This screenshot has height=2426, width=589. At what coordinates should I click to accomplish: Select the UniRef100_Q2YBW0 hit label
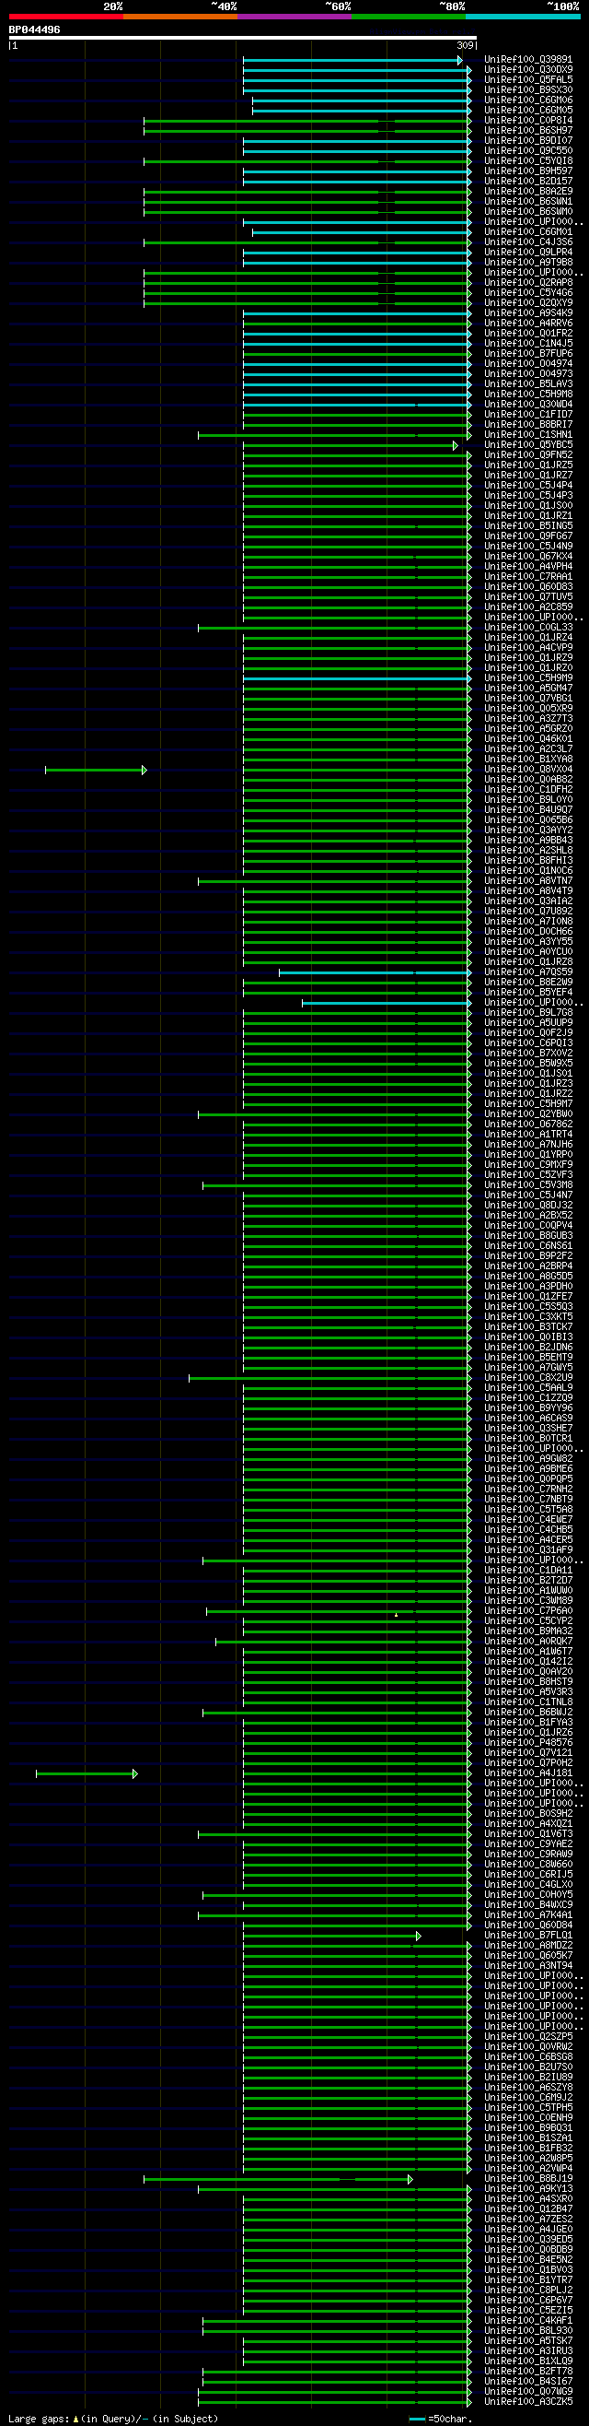pyautogui.click(x=529, y=1114)
